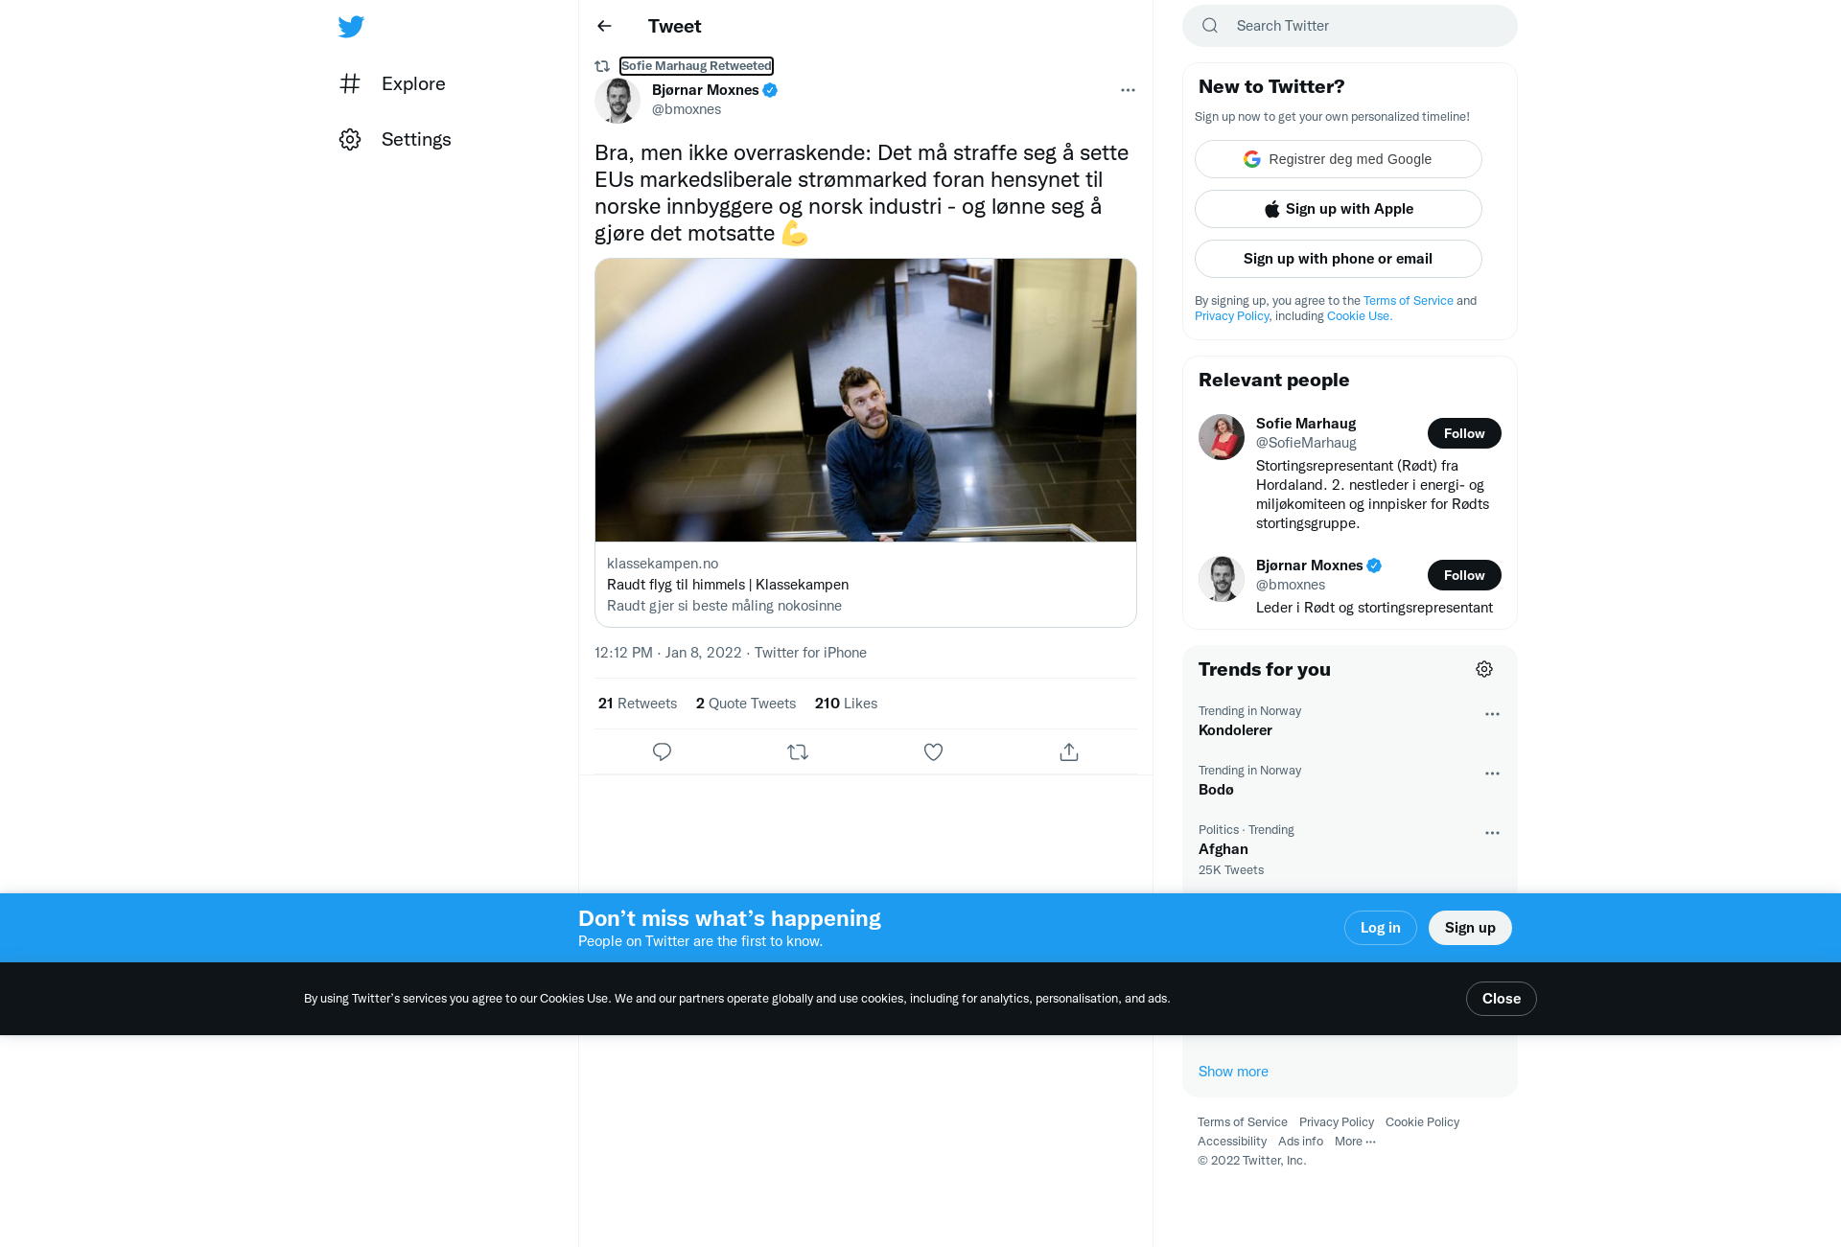1841x1247 pixels.
Task: Close the cookies notice banner
Action: tap(1502, 999)
